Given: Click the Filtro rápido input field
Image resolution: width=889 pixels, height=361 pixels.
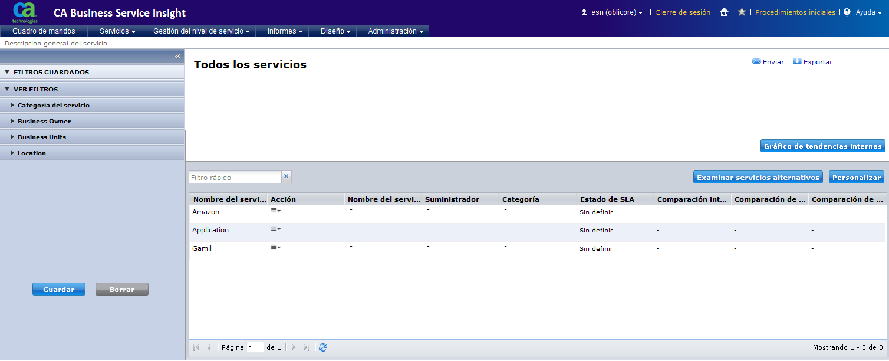Looking at the screenshot, I should [235, 177].
